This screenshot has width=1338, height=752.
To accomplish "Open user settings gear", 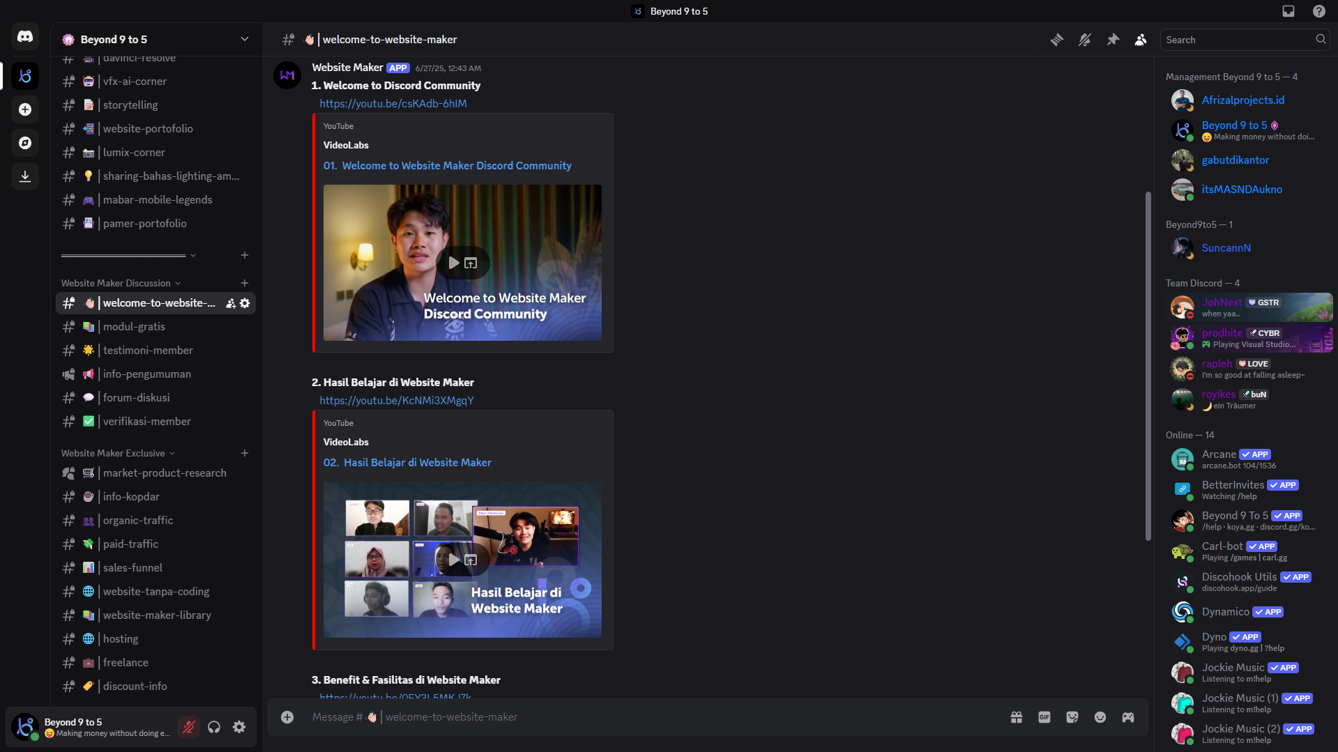I will tap(239, 727).
